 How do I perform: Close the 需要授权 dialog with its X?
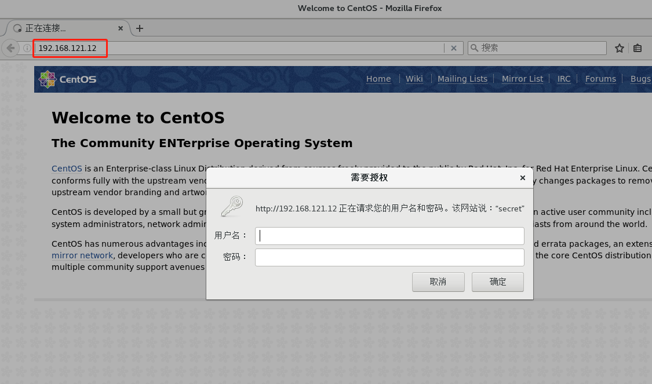point(523,178)
